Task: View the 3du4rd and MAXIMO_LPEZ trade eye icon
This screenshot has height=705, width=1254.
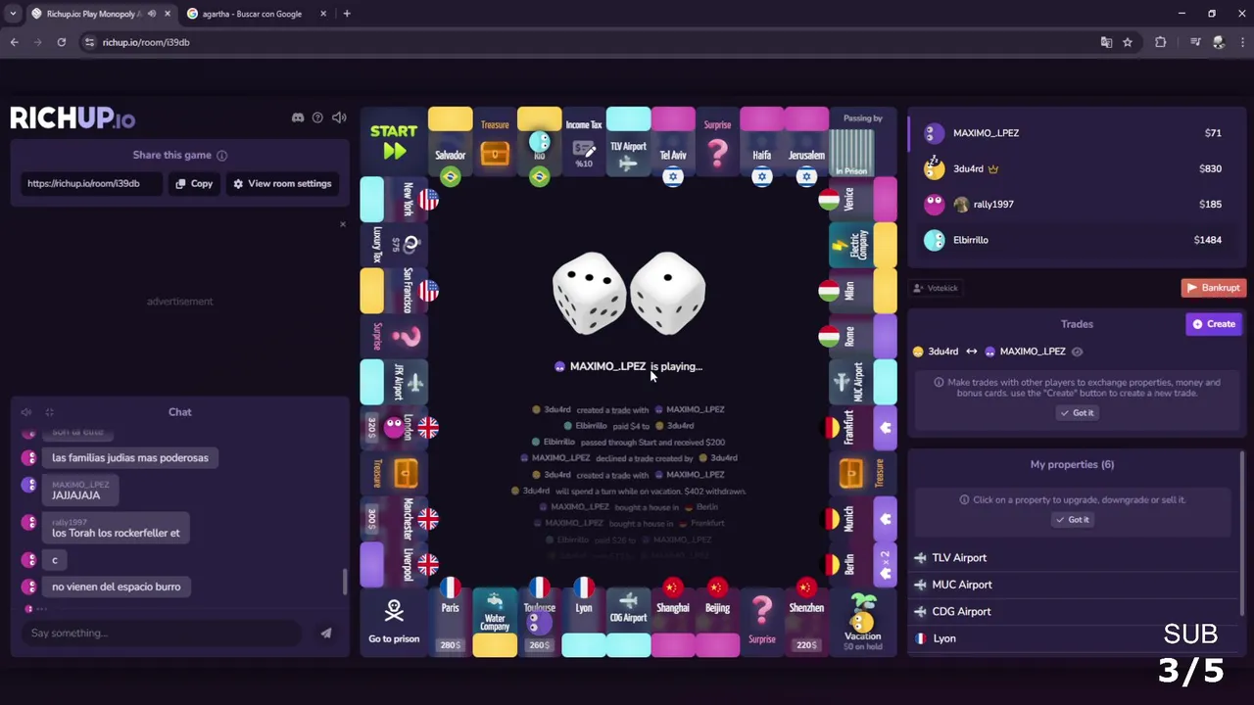Action: pos(1077,352)
